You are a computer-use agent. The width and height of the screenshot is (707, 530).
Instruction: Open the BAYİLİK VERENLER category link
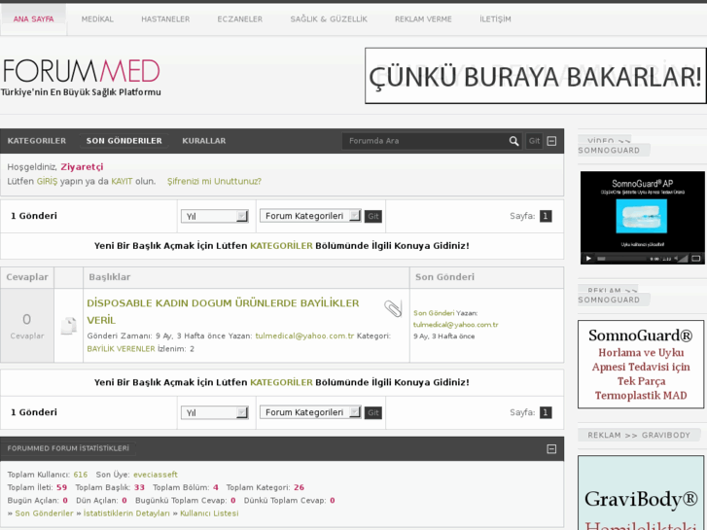click(121, 349)
